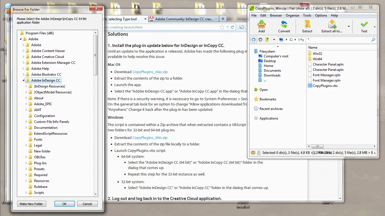
Task: Open the Edit menu in PeaZip
Action: coord(263,15)
